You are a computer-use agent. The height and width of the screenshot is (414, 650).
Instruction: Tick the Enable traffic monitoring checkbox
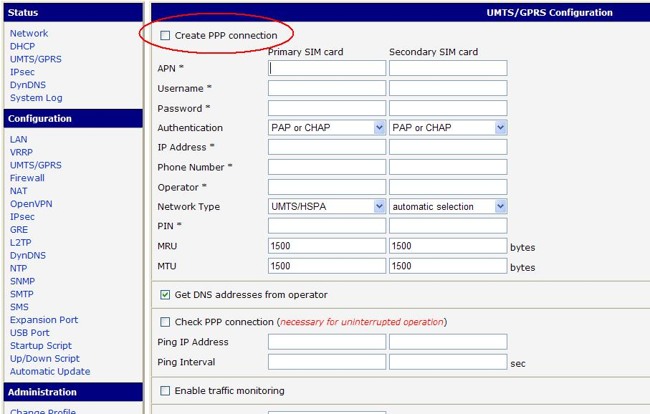click(166, 390)
